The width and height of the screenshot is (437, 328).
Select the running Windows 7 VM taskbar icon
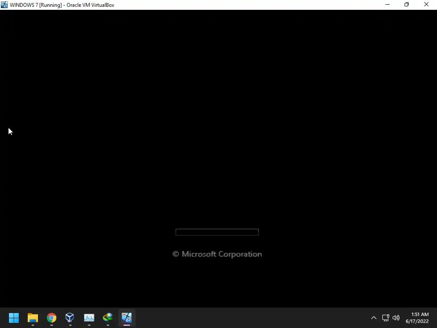click(x=126, y=318)
